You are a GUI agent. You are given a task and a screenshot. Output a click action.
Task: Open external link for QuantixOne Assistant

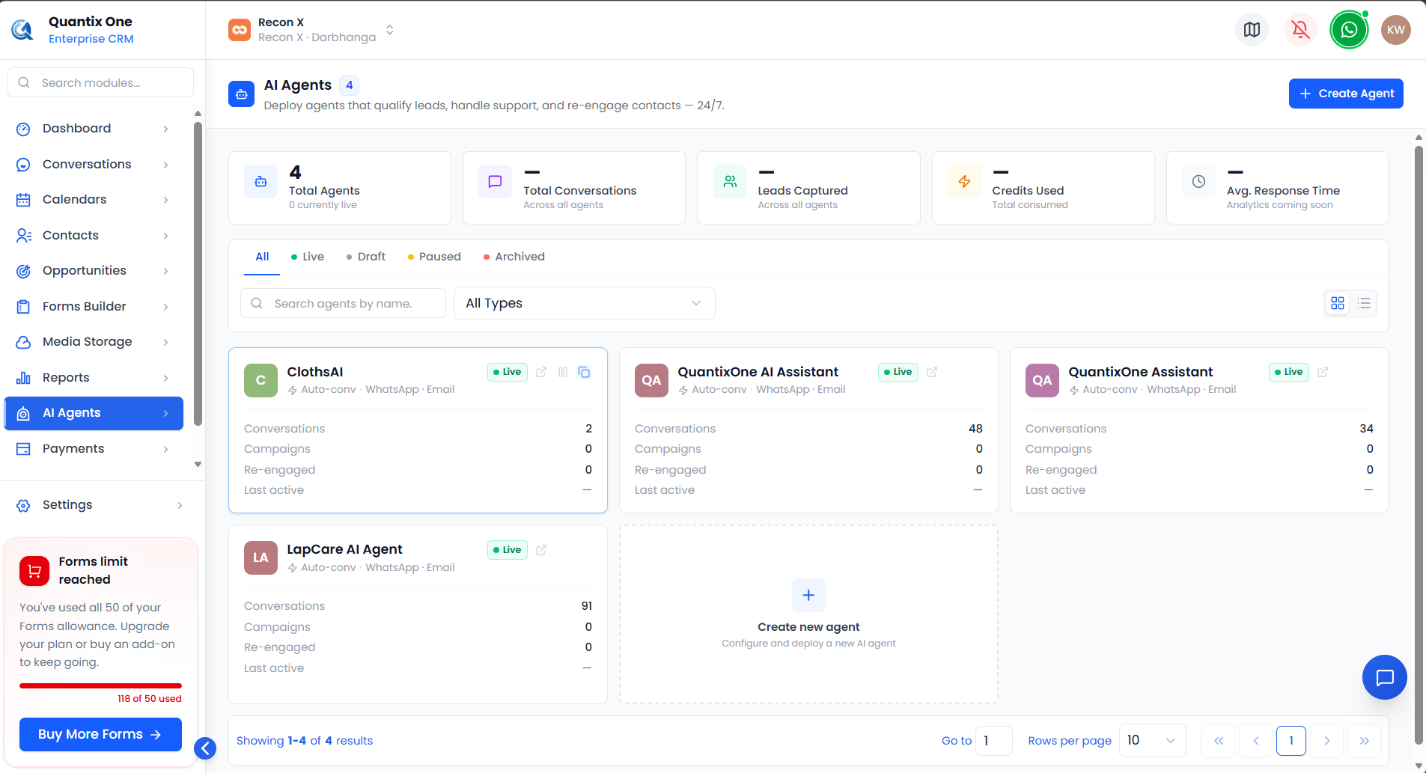(1323, 372)
